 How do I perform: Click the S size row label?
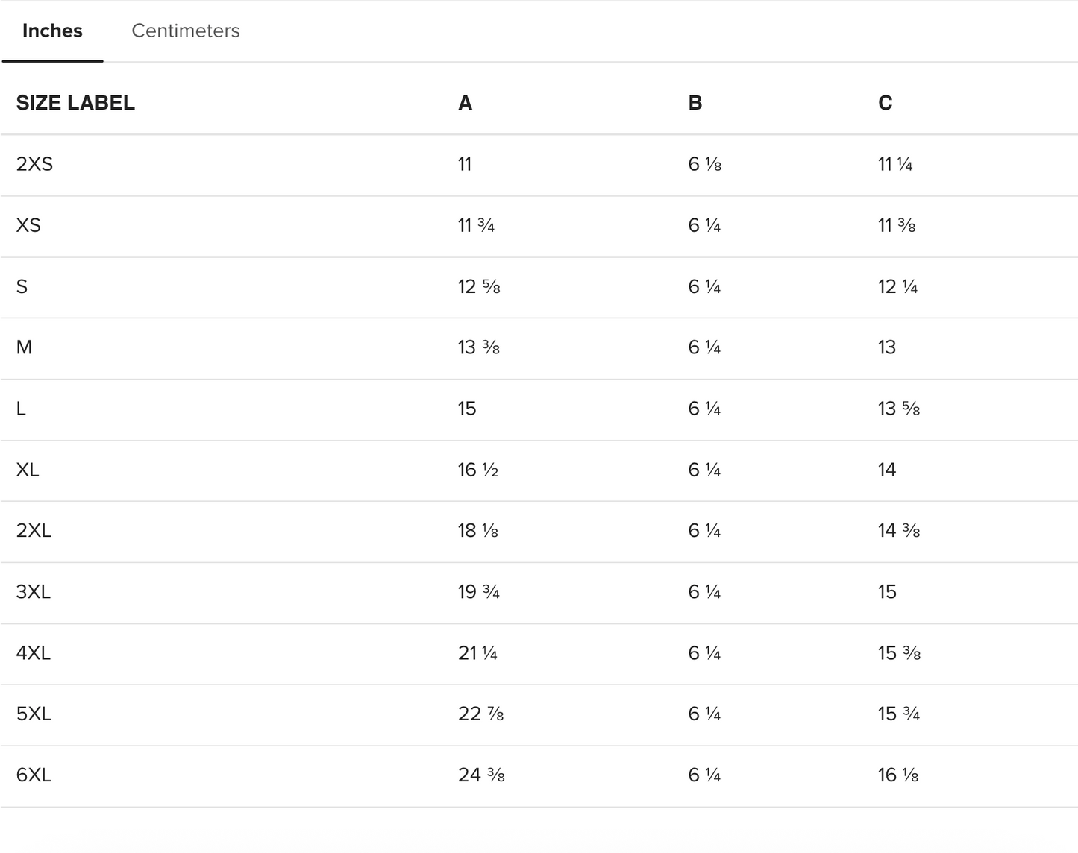[22, 286]
